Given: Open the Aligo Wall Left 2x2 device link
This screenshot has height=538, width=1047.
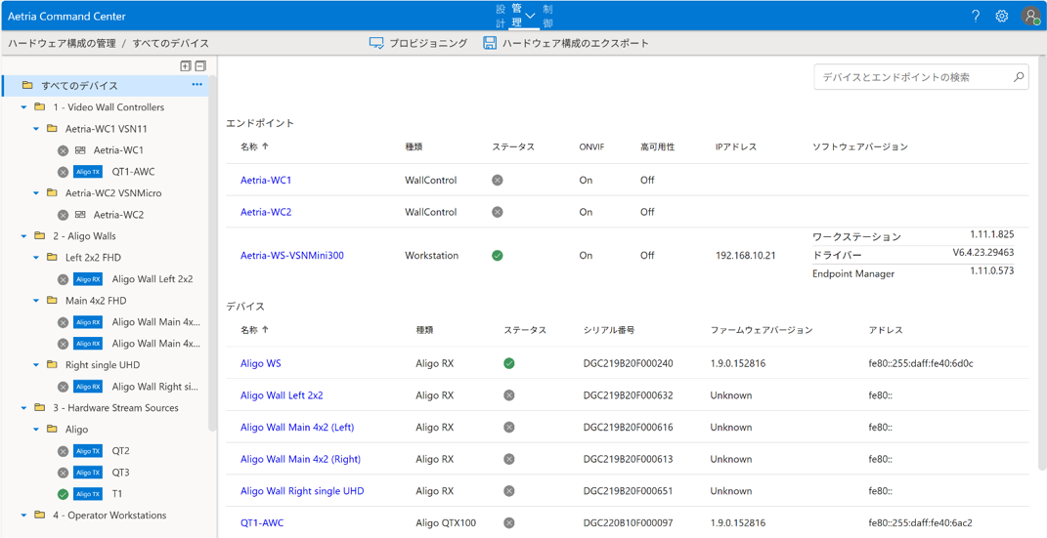Looking at the screenshot, I should [282, 395].
